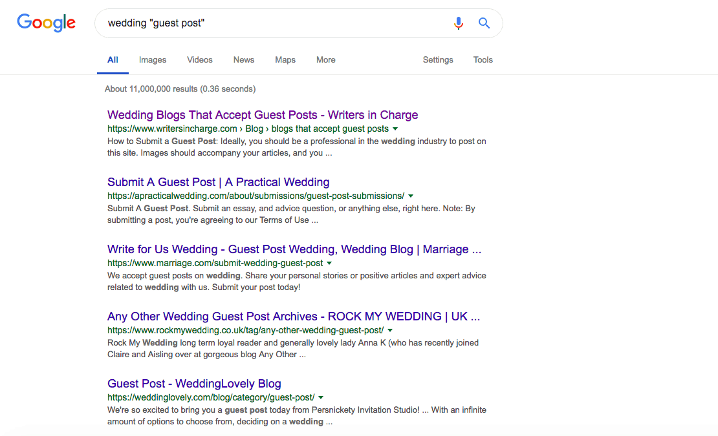This screenshot has width=718, height=436.
Task: Open Wedding Blogs That Accept Guest Posts result
Action: (263, 115)
